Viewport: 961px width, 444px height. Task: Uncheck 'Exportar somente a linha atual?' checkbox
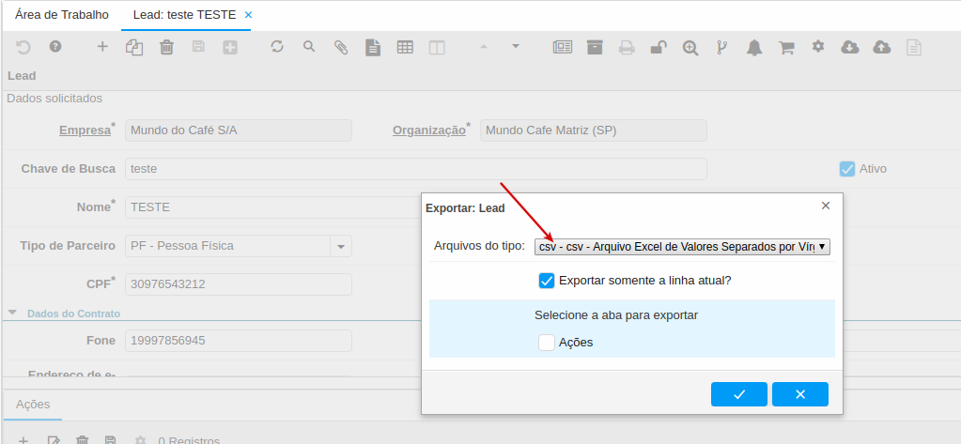click(x=547, y=280)
